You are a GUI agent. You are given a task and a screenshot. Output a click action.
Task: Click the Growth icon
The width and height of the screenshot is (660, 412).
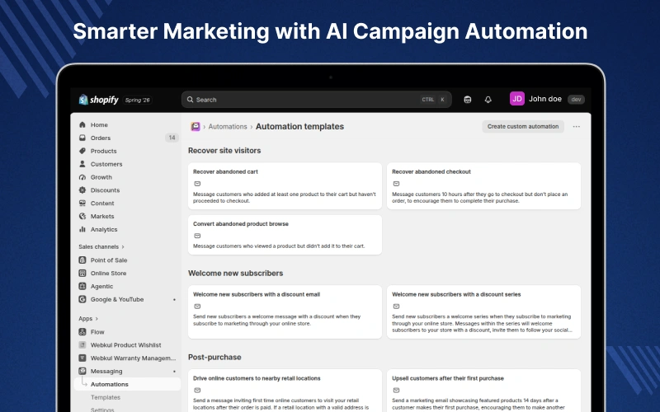pos(82,177)
